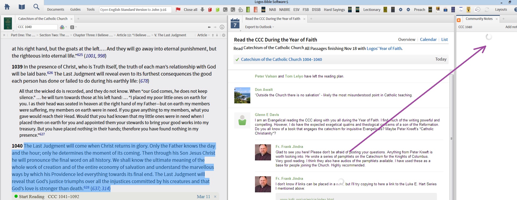Image resolution: width=517 pixels, height=200 pixels.
Task: Open the ESV Bible shortcut
Action: point(296,10)
